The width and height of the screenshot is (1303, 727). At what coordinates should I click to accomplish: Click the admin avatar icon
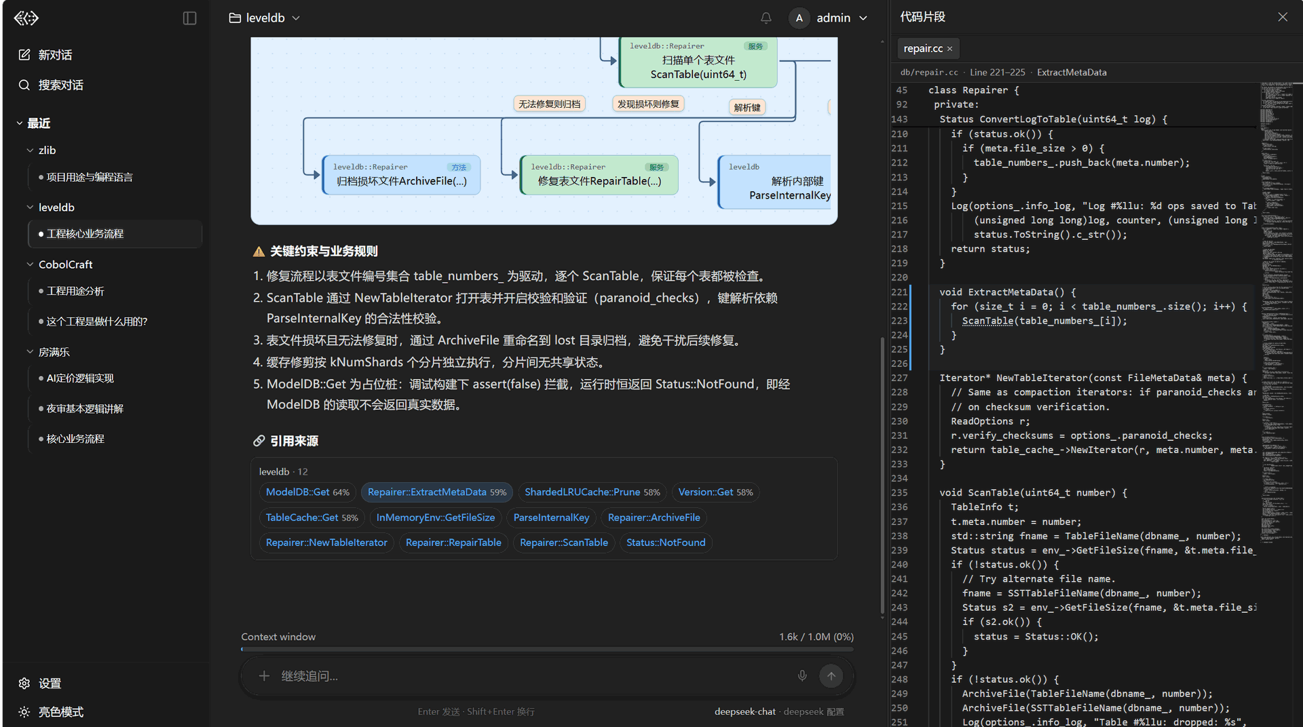click(x=799, y=18)
